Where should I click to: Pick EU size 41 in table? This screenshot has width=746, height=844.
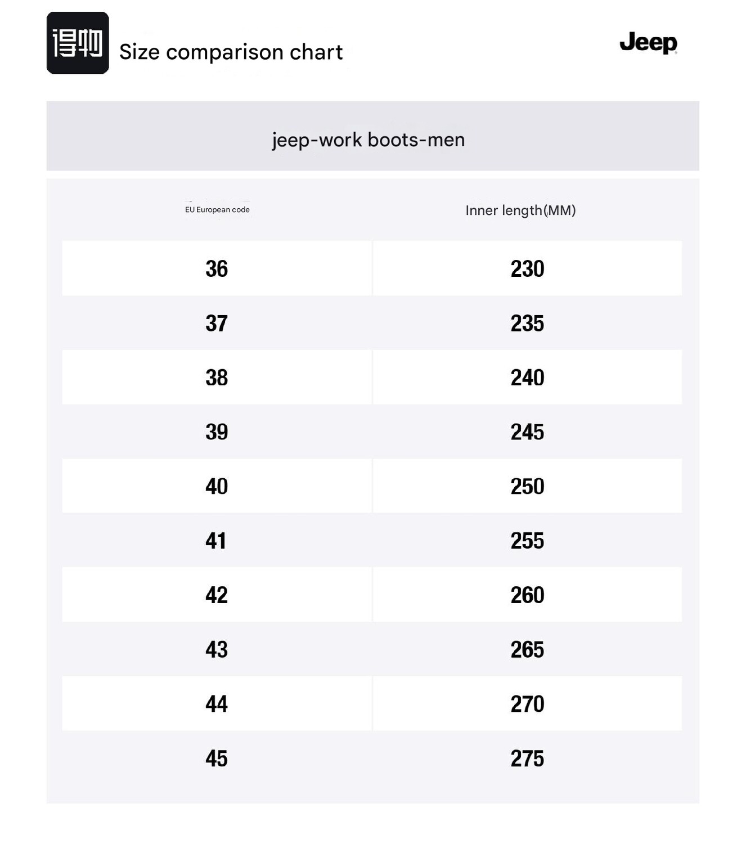pyautogui.click(x=216, y=541)
